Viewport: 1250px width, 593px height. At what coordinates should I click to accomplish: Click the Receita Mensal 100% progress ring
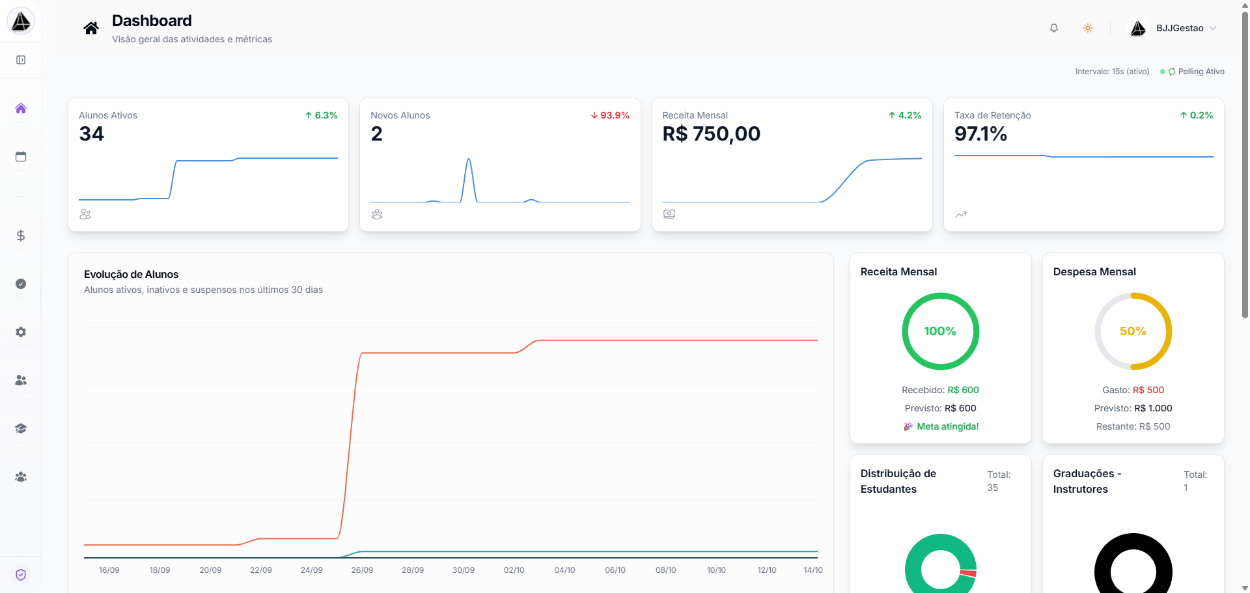[x=940, y=331]
